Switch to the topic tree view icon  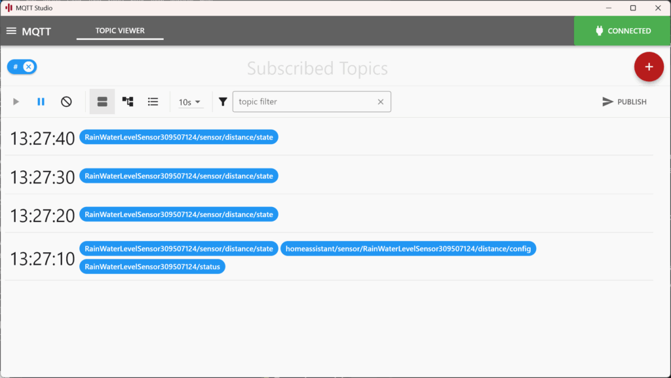tap(128, 102)
